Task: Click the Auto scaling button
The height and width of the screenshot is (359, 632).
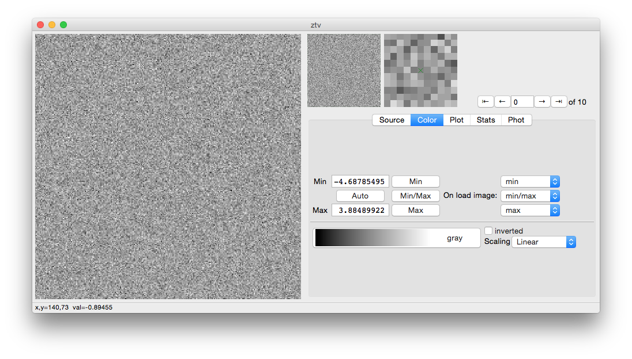Action: point(360,196)
